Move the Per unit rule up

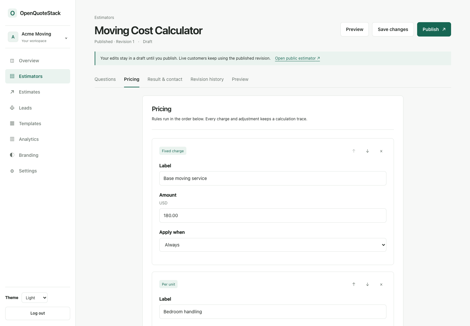pos(354,284)
